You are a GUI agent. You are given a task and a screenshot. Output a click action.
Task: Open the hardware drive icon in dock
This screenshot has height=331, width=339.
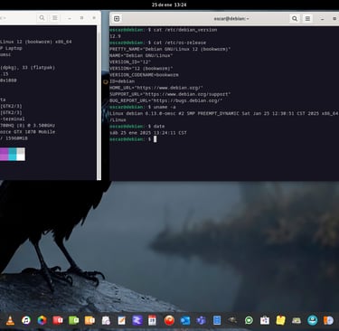(297, 320)
